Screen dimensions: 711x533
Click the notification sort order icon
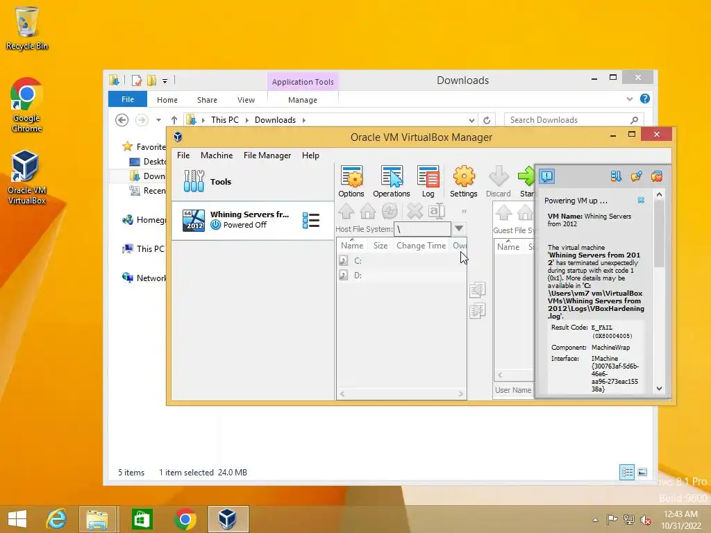(x=615, y=176)
